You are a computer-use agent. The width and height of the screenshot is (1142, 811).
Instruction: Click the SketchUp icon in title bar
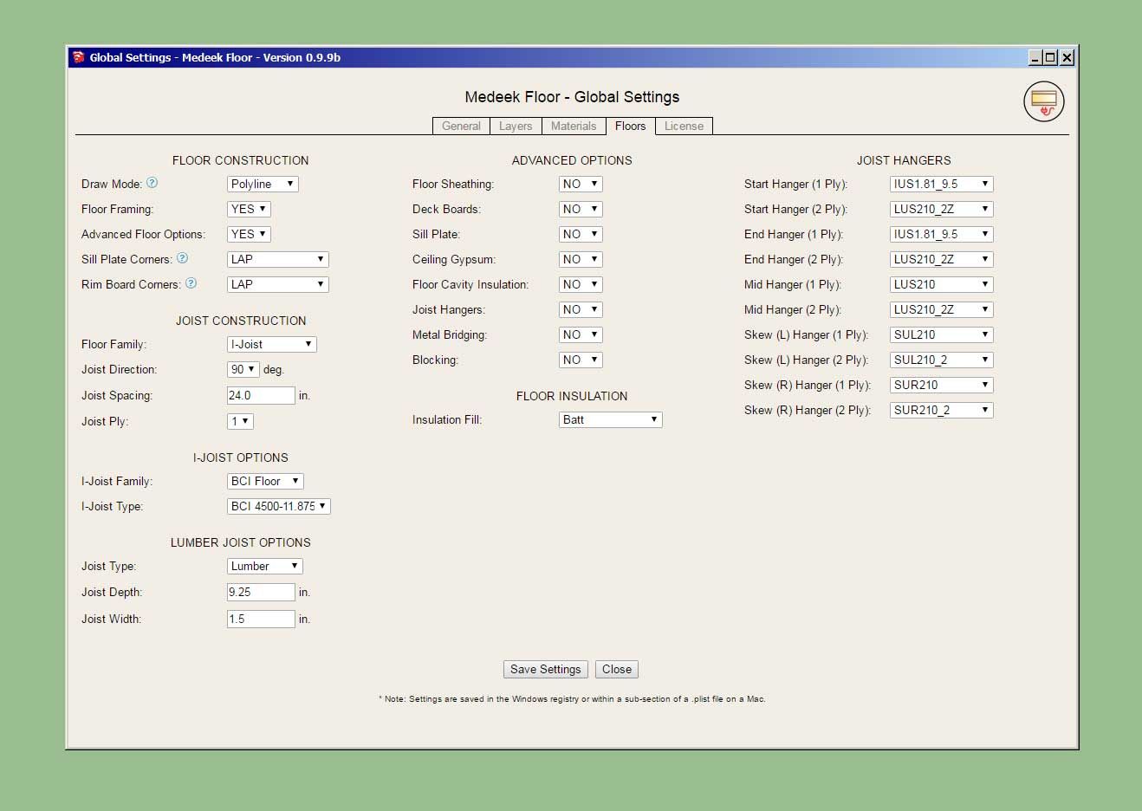tap(79, 57)
